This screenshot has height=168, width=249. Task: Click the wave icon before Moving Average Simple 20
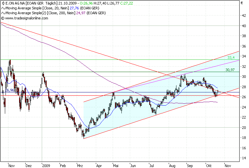coord(3,8)
